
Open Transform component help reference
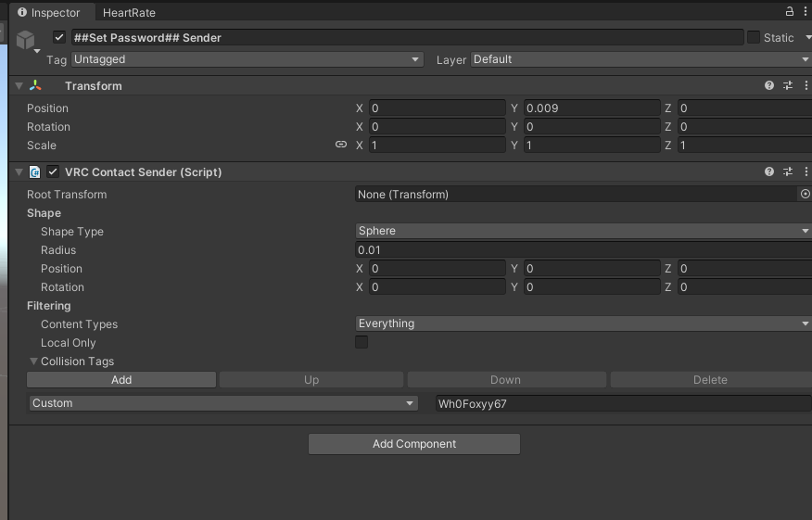(769, 85)
